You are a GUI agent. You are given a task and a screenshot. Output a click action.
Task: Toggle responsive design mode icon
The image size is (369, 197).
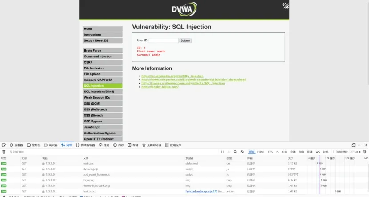click(x=353, y=145)
